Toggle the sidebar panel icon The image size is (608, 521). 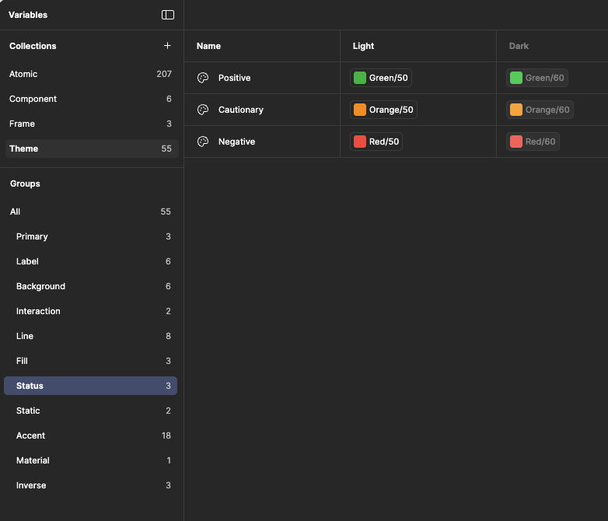167,15
